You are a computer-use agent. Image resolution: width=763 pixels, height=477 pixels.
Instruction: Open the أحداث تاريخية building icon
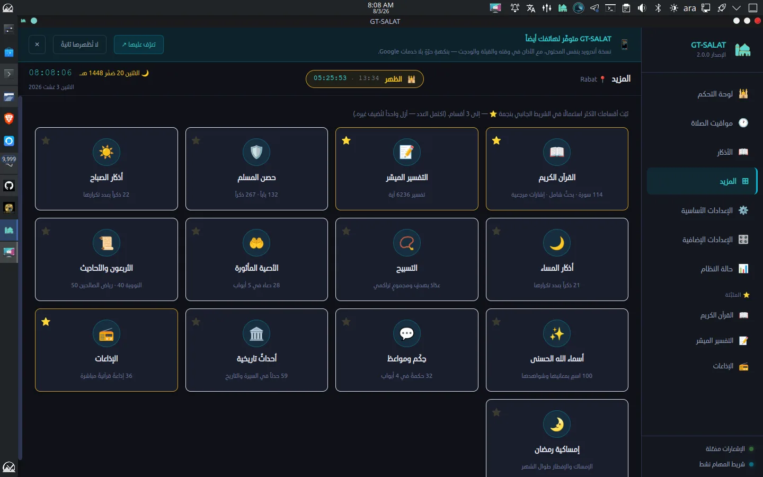tap(256, 333)
